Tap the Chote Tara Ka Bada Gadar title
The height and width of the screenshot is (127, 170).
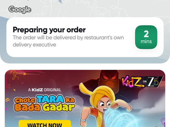pos(44,103)
